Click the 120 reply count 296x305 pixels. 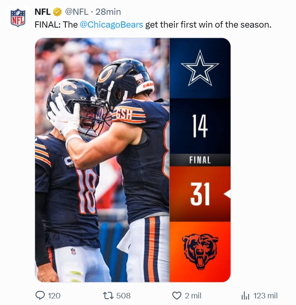coord(54,296)
